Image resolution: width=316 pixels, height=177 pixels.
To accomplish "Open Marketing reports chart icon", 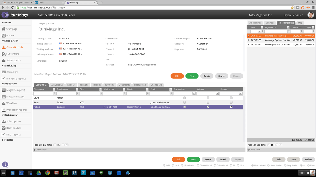I will [x=3, y=78].
